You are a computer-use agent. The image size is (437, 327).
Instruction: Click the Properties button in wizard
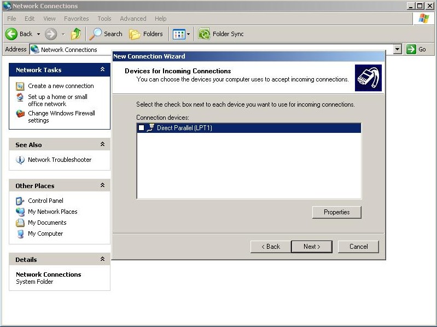(x=337, y=212)
